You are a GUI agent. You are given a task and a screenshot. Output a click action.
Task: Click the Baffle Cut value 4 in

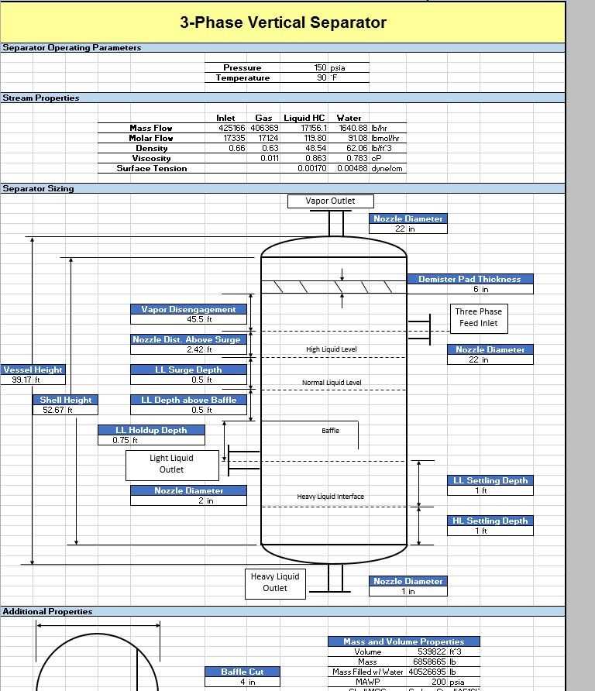pos(242,682)
